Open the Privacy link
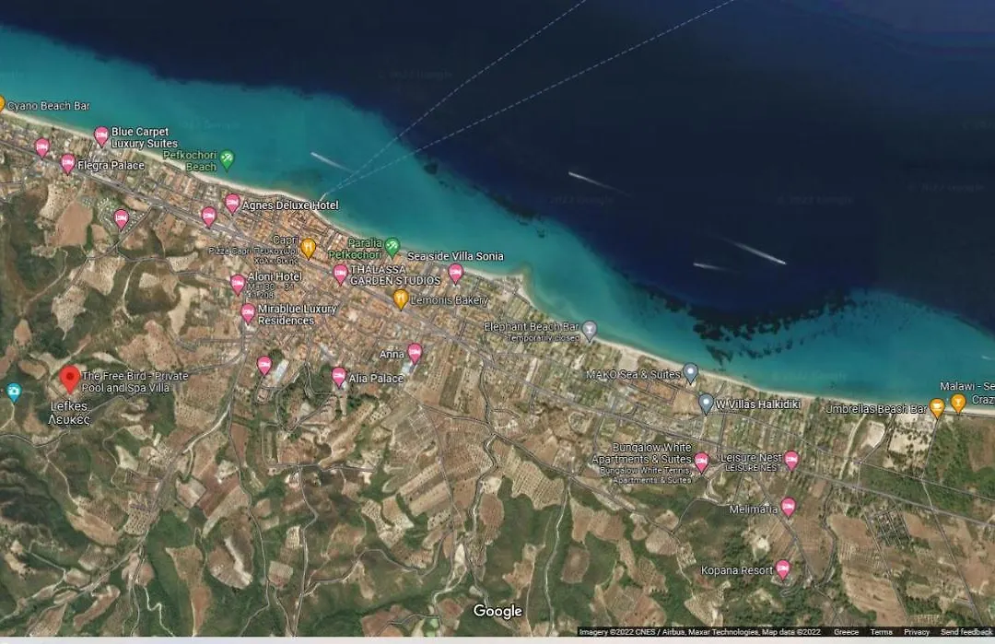 click(x=917, y=632)
